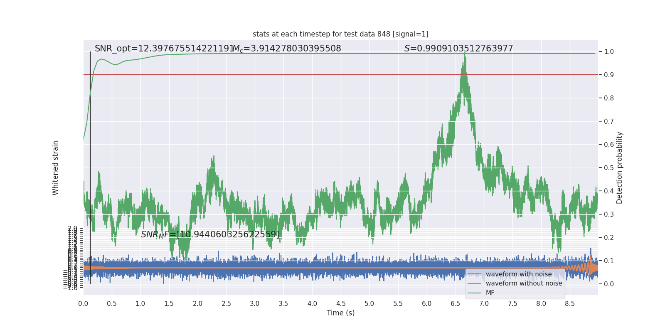This screenshot has height=332, width=665.
Task: Click the 'Time (s)' x-axis label
Action: tap(340, 313)
